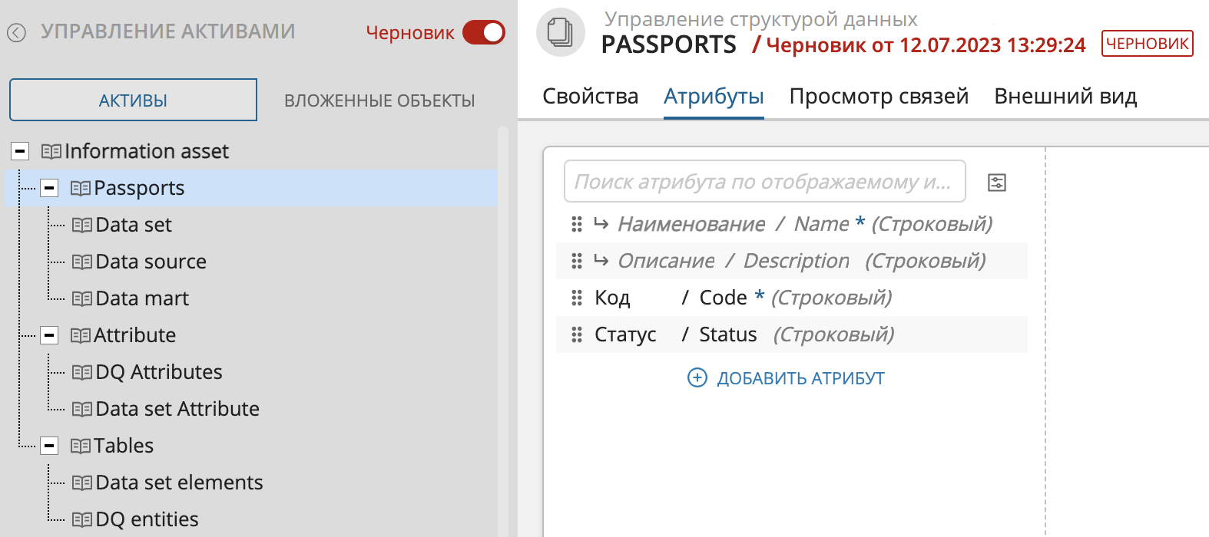Open attribute filter settings icon
Image resolution: width=1209 pixels, height=537 pixels.
coord(997,183)
